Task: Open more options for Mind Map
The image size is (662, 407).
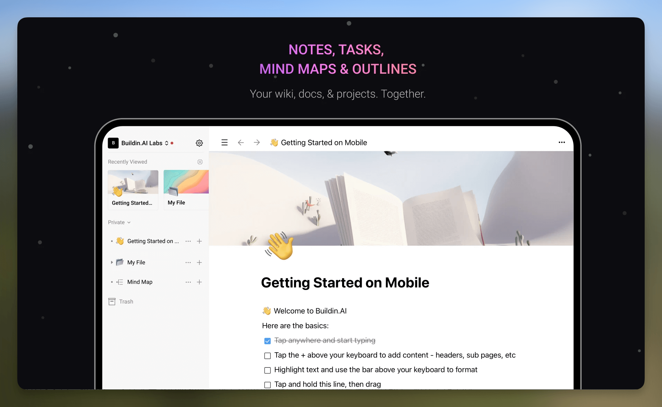Action: (188, 282)
